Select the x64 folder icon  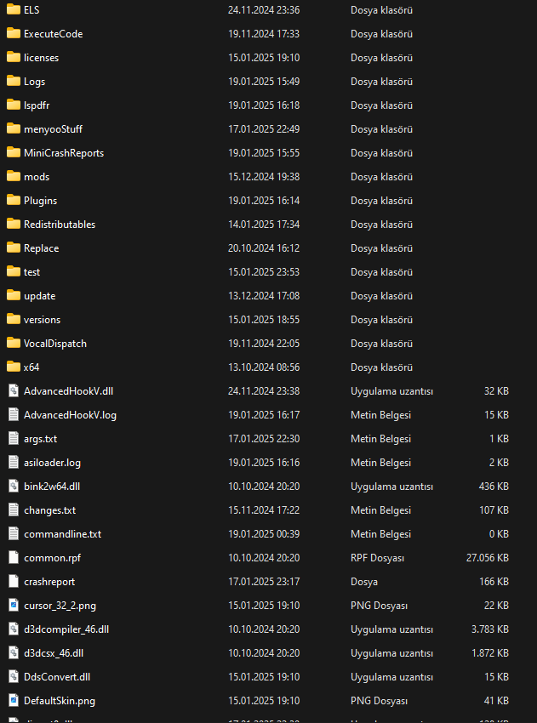[13, 367]
